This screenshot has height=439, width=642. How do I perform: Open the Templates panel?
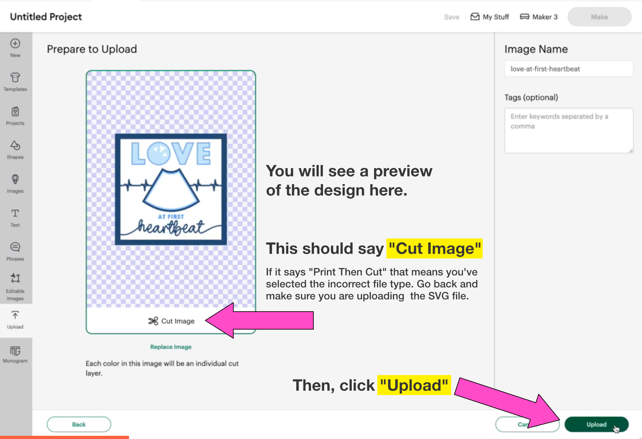(15, 81)
